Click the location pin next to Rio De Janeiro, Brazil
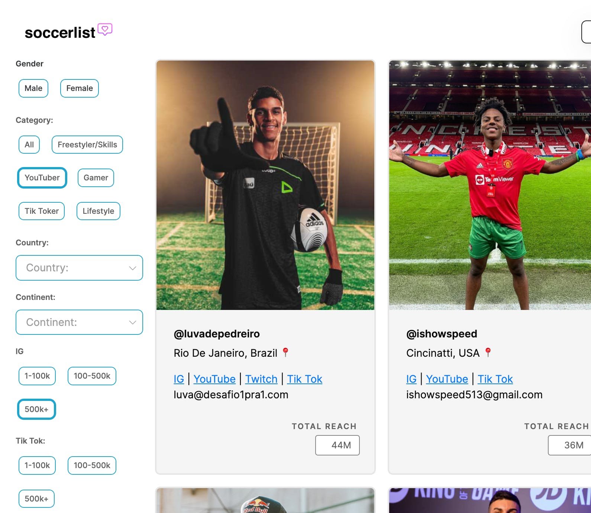The height and width of the screenshot is (513, 591). click(285, 352)
